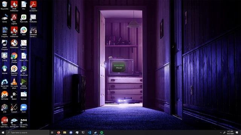Image resolution: width=241 pixels, height=135 pixels.
Task: Launch Google Chrome from desktop
Action: tap(14, 58)
